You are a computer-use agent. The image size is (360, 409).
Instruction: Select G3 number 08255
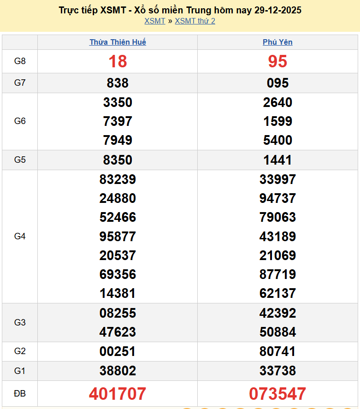[x=118, y=313]
